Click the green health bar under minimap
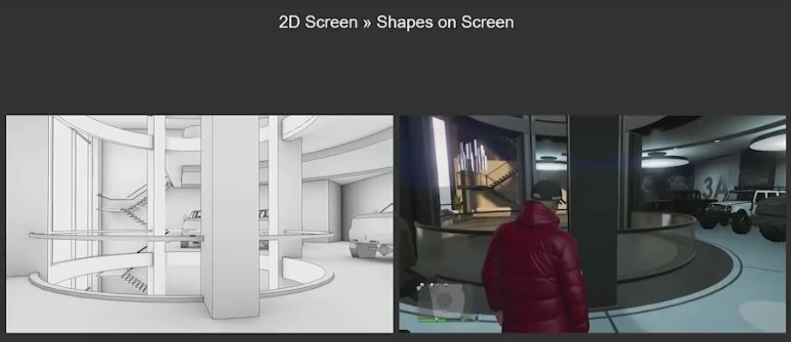Image resolution: width=791 pixels, height=342 pixels. [x=432, y=320]
